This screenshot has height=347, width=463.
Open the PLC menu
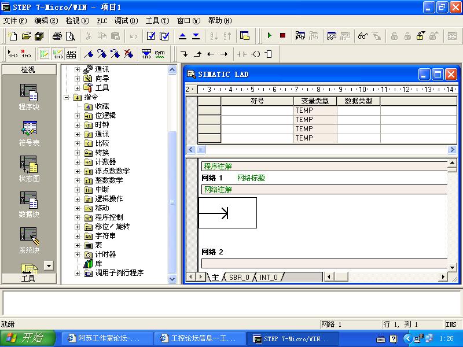[102, 21]
